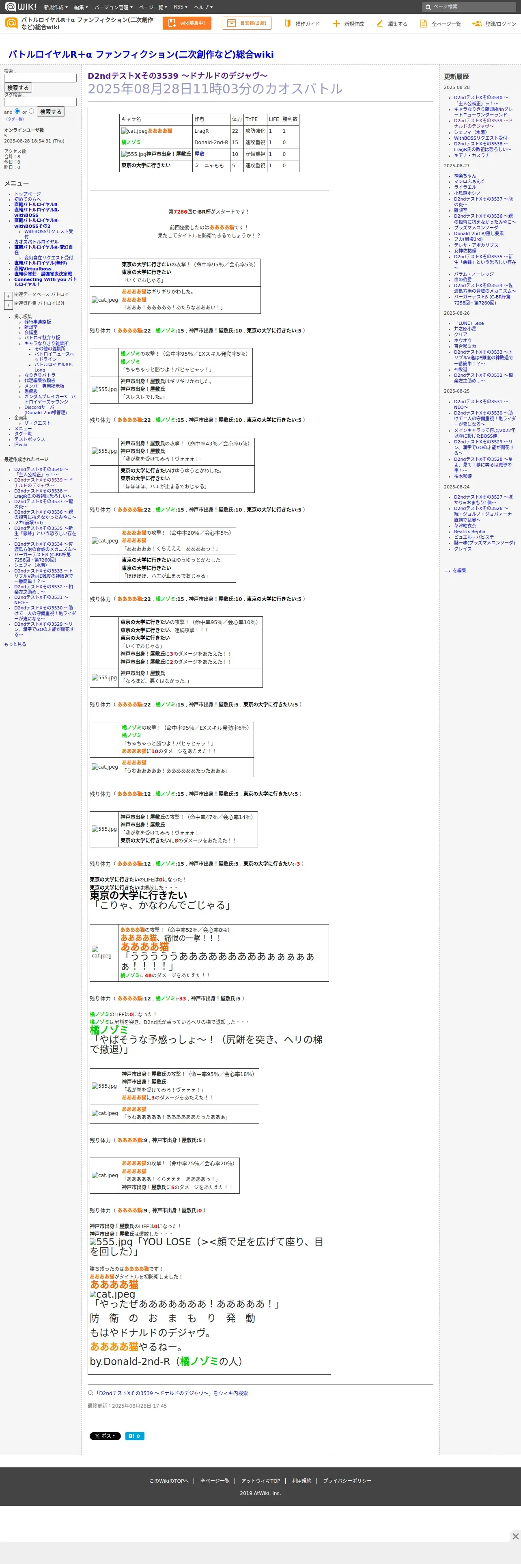
Task: Expand the 関連資料集-バトロイ以外 section
Action: click(x=9, y=305)
